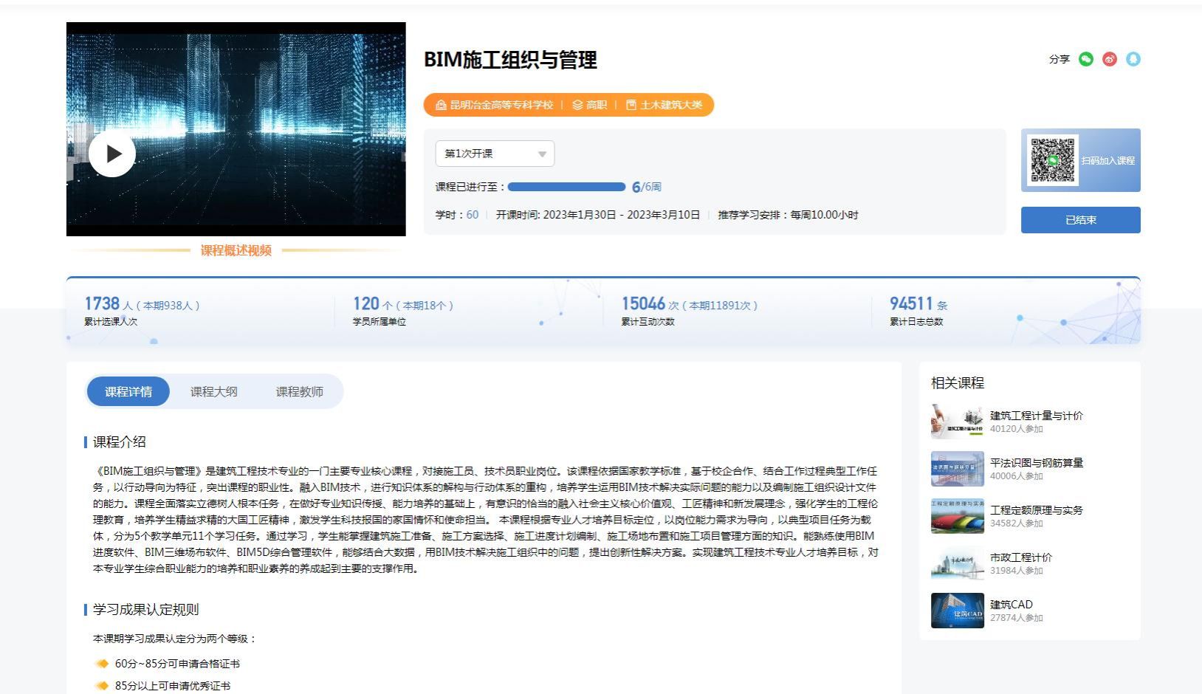This screenshot has height=694, width=1202.
Task: Share course via QQ icon
Action: [1133, 59]
